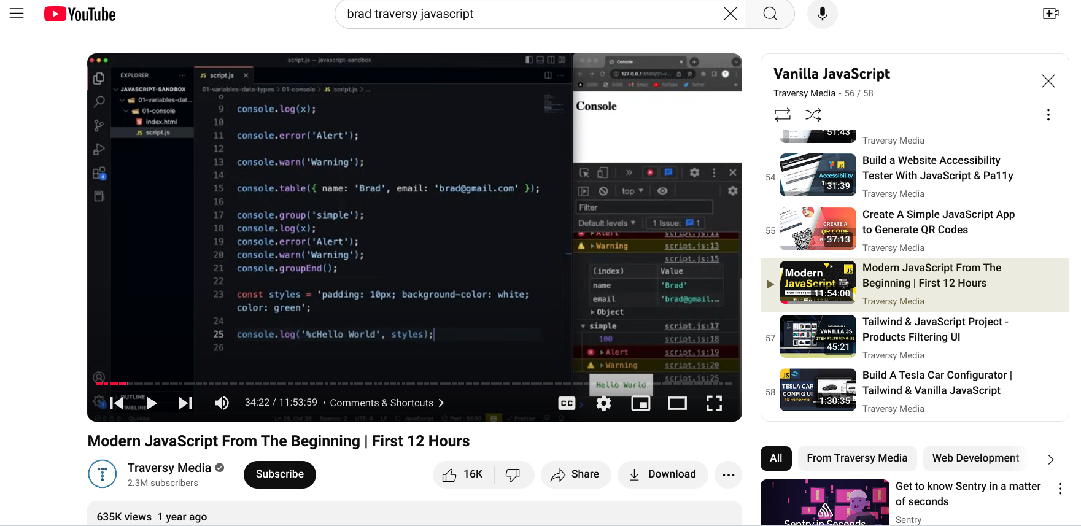The height and width of the screenshot is (526, 1081).
Task: Toggle loop playlist
Action: (783, 115)
